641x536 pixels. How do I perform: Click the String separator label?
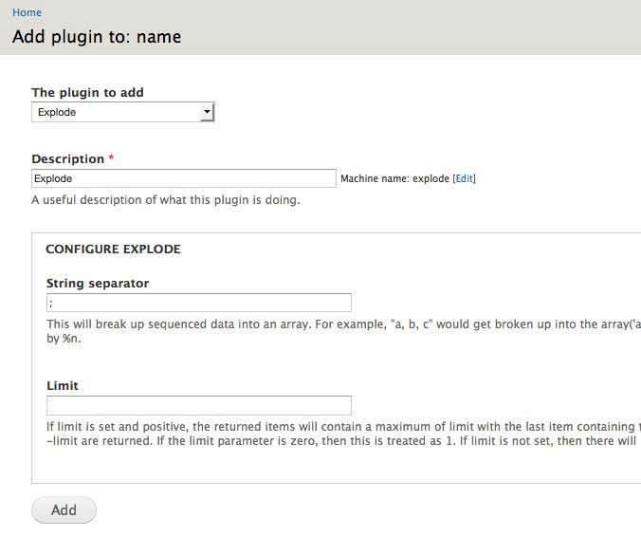click(x=97, y=283)
